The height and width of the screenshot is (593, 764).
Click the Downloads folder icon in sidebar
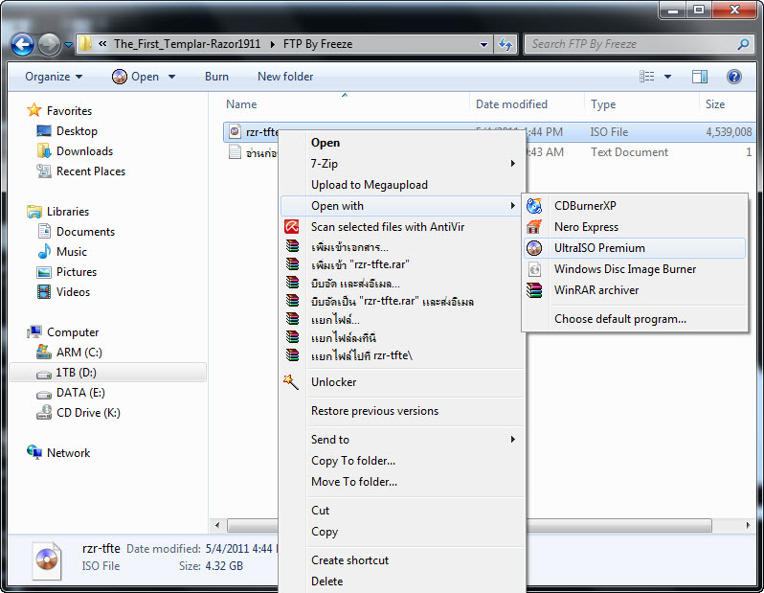pyautogui.click(x=44, y=151)
